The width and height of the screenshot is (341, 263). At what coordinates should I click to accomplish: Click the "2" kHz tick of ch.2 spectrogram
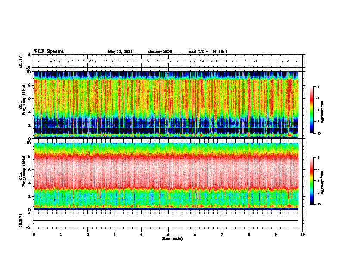pyautogui.click(x=30, y=196)
